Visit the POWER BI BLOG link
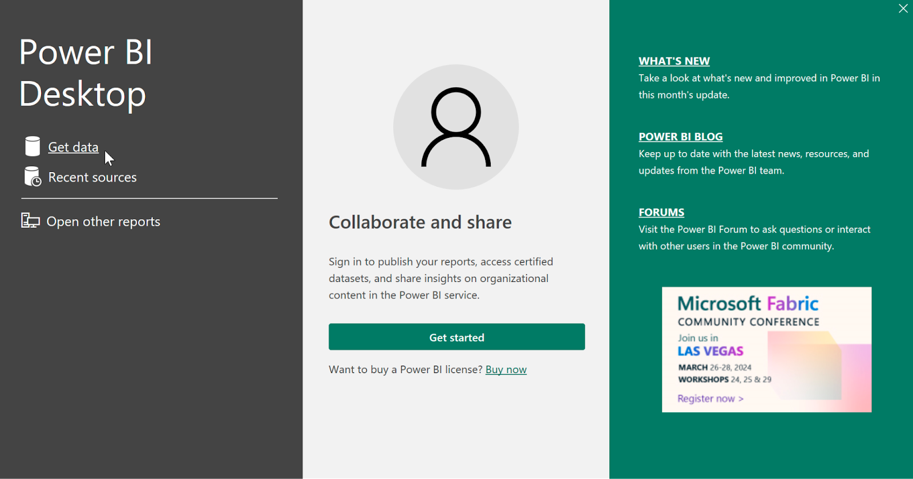This screenshot has height=479, width=913. click(x=680, y=137)
